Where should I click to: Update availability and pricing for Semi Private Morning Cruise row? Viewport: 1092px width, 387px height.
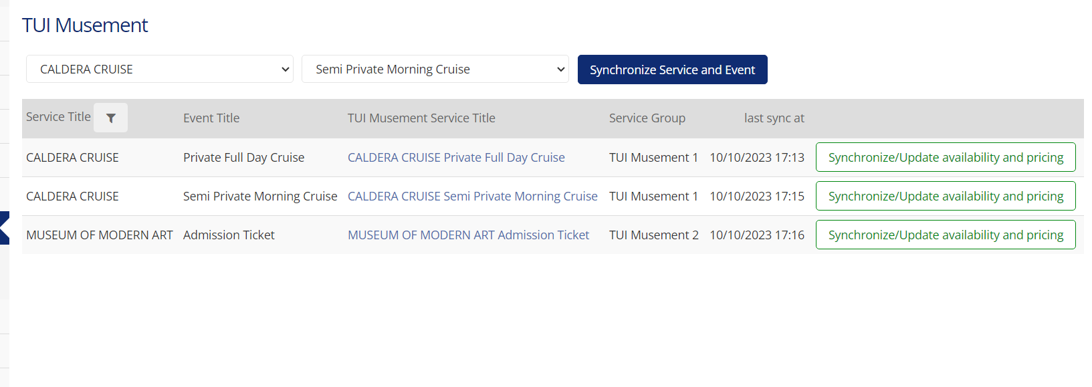coord(946,197)
